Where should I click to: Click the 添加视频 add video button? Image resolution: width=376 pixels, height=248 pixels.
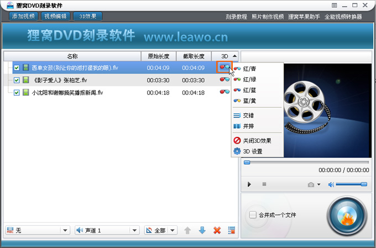23,16
